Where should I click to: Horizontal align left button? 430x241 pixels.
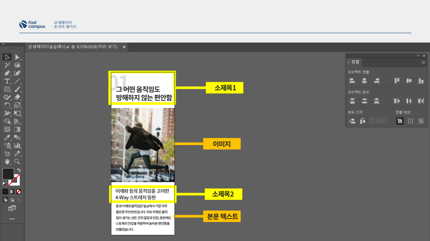[352, 81]
